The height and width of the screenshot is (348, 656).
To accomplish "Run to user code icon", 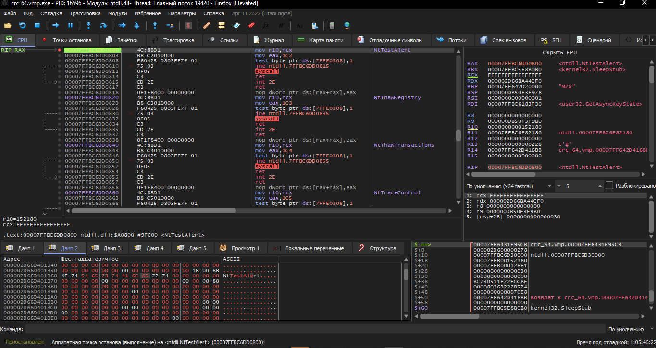I will (x=169, y=25).
